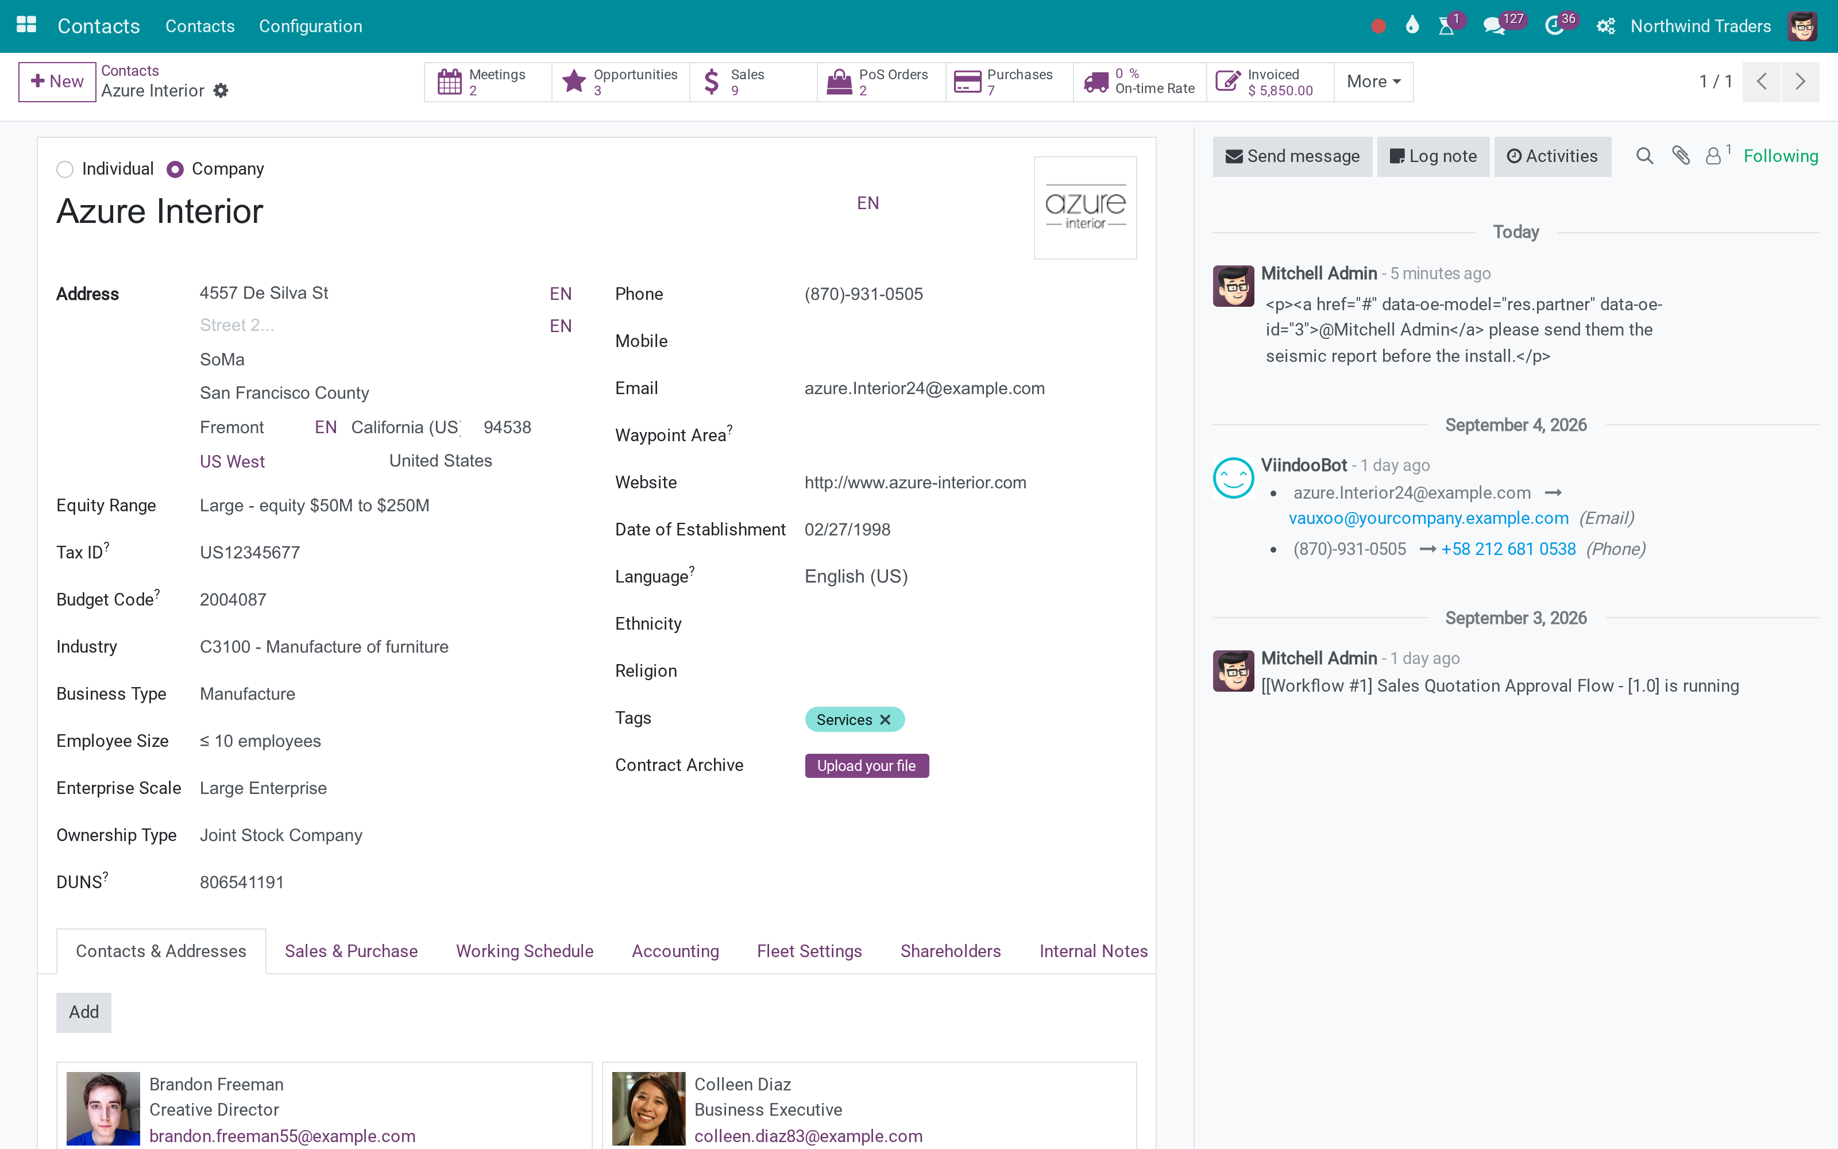Viewport: 1838px width, 1149px height.
Task: Open the main apps grid menu
Action: (x=26, y=26)
